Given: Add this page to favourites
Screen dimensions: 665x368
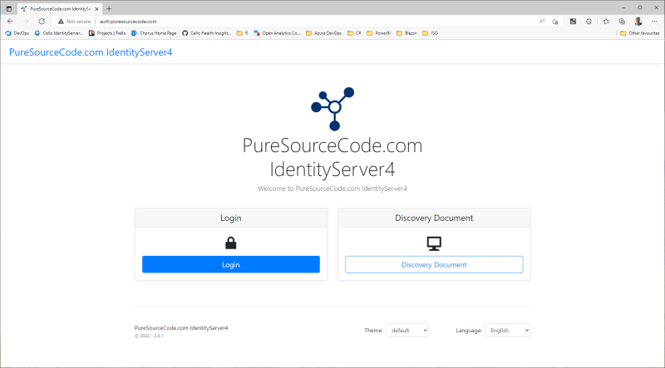Looking at the screenshot, I should (555, 22).
